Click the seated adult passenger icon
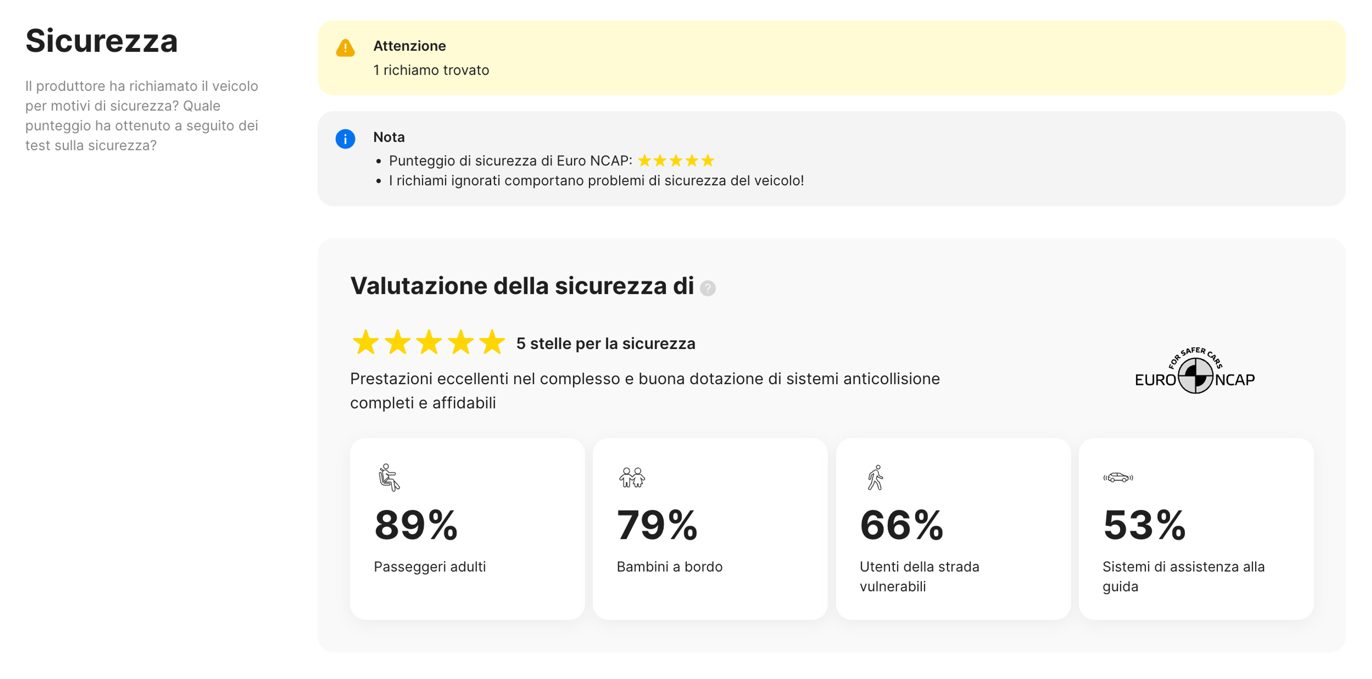Image resolution: width=1372 pixels, height=679 pixels. 389,477
